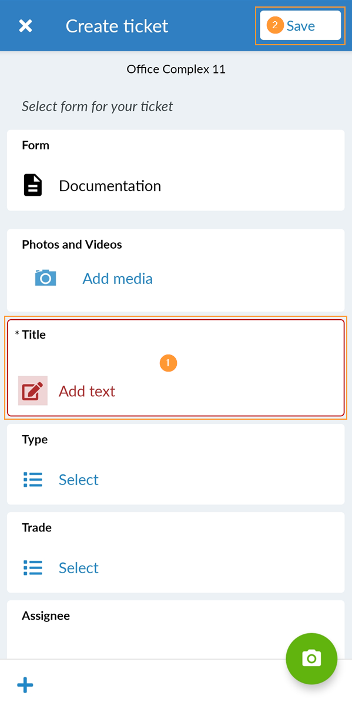Tap the green floating camera button

coord(311,658)
